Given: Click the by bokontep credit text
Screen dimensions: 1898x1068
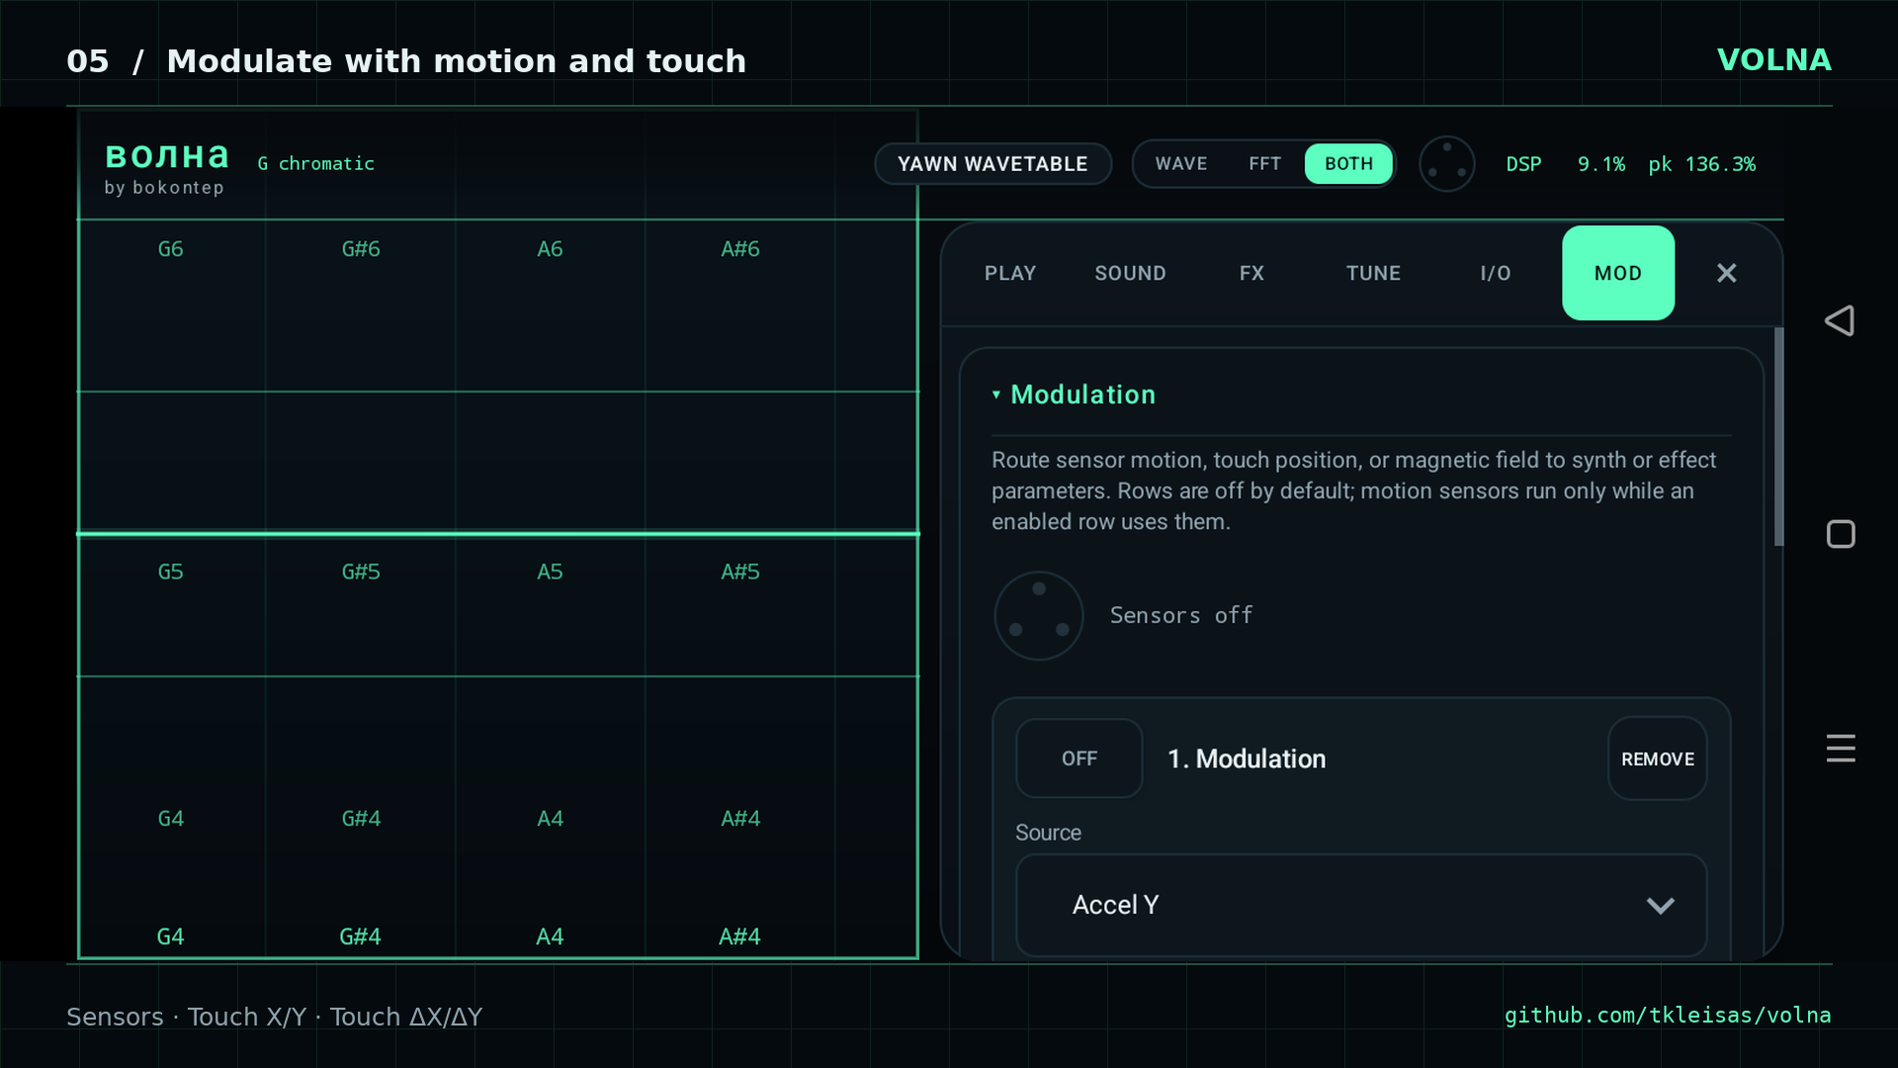Looking at the screenshot, I should click(164, 187).
